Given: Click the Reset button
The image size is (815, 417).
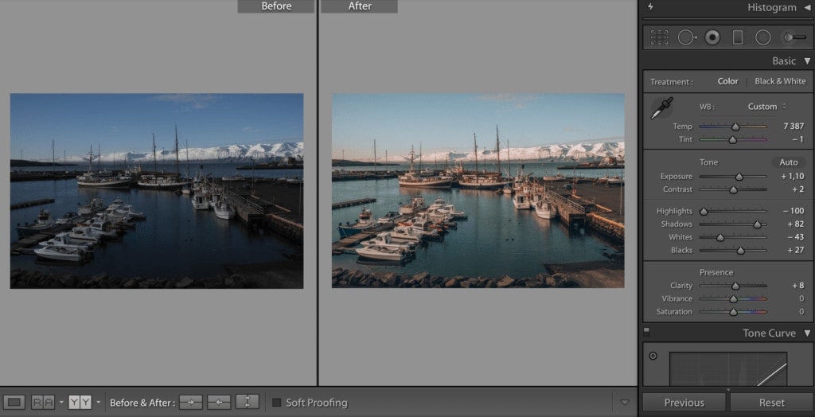Looking at the screenshot, I should point(771,403).
